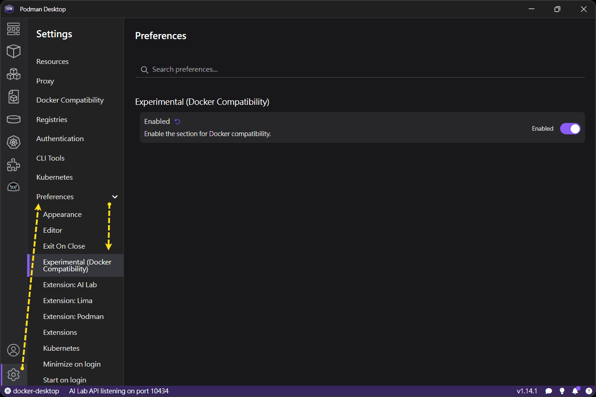Open the Pods stacked cubes icon

[14, 74]
